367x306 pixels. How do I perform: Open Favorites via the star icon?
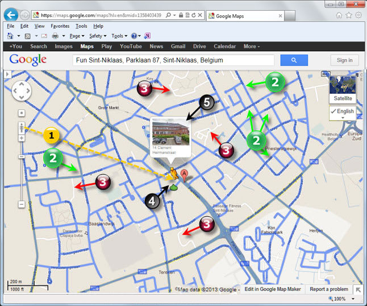(x=349, y=15)
